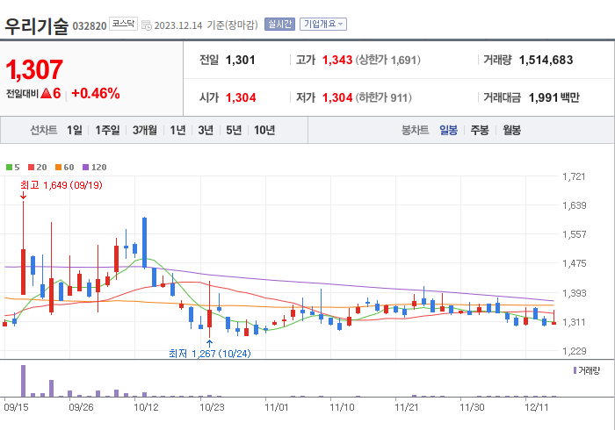The image size is (615, 430).
Task: Switch to 주봉 weekly candle chart
Action: pos(480,130)
